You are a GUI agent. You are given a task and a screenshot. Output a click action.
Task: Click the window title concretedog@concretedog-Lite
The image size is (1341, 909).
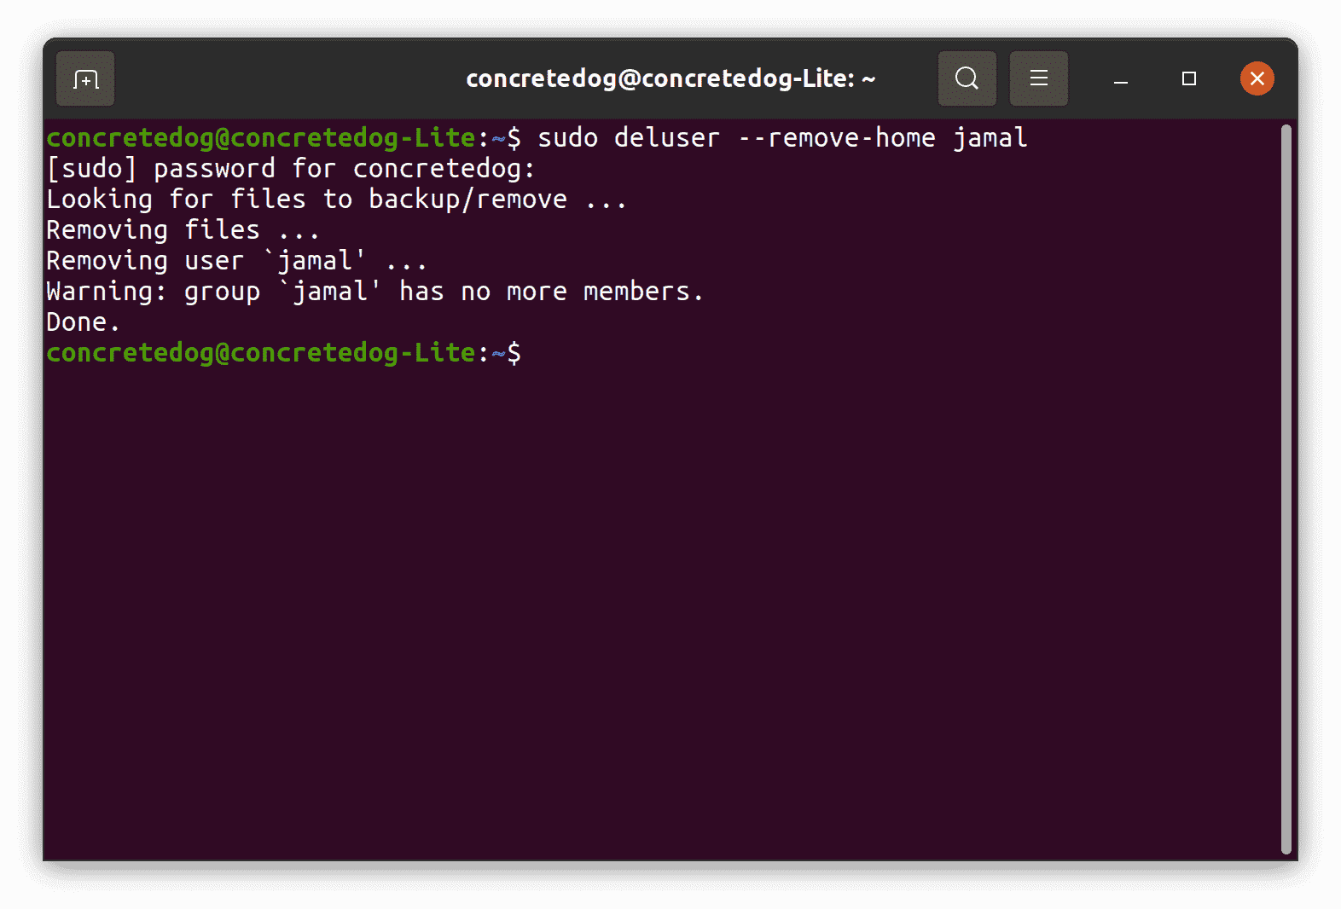(670, 78)
